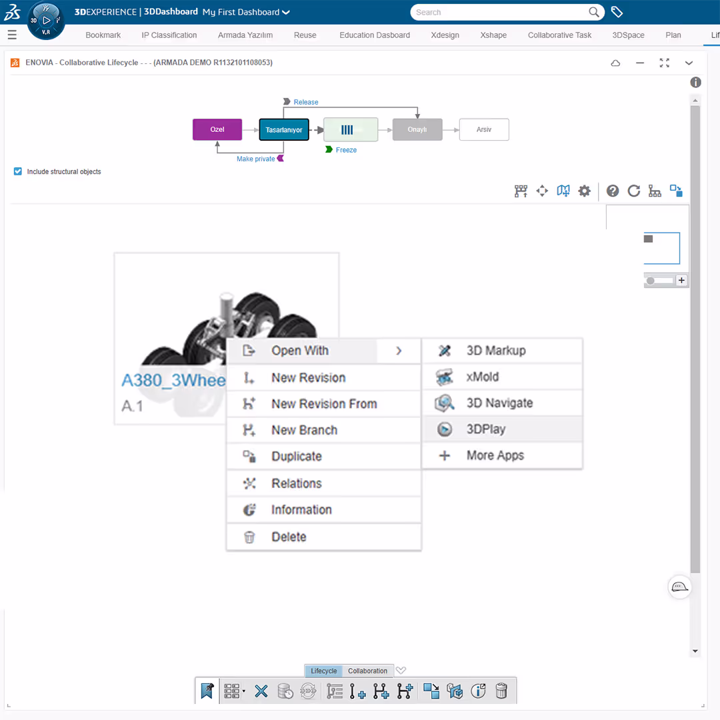Click the hierarchy tree icon in graph toolbar
720x720 pixels.
655,191
